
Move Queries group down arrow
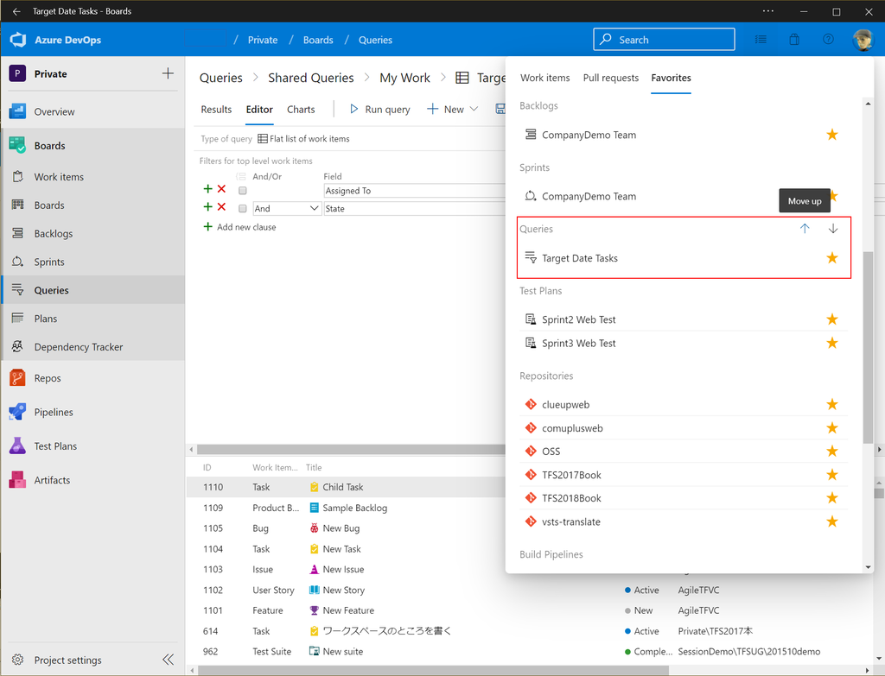(x=833, y=228)
